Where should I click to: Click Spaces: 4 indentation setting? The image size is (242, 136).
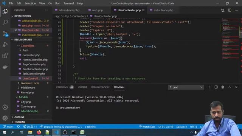[x=181, y=127]
